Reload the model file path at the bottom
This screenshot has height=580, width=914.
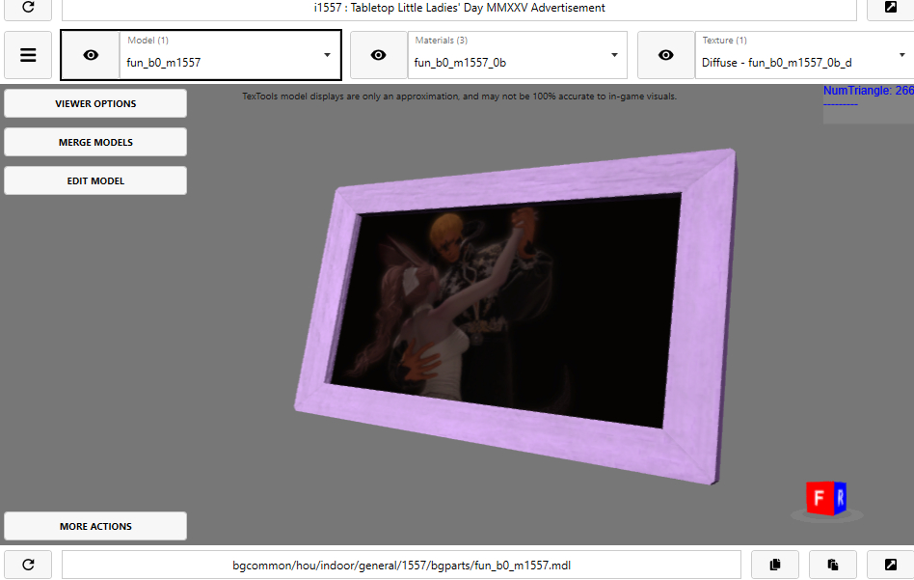28,565
